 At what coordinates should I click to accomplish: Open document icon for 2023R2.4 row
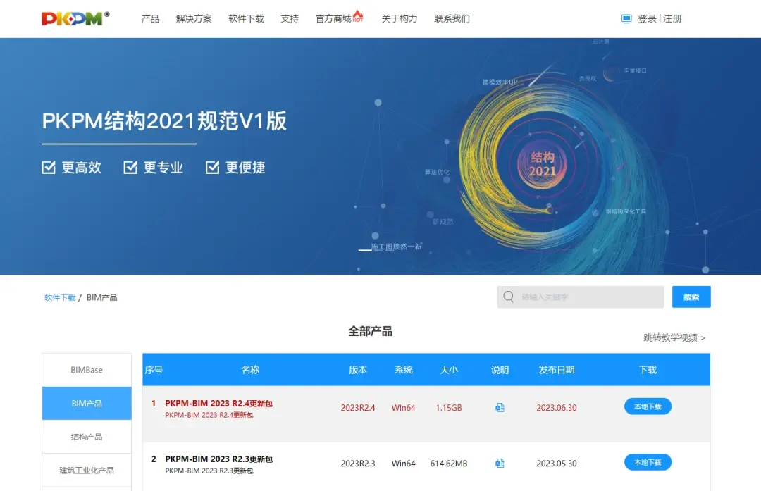point(500,408)
